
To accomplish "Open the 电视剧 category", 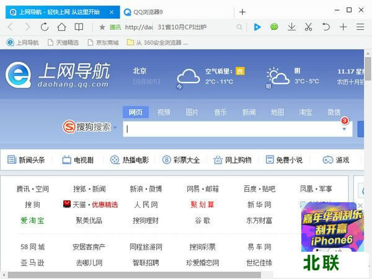I will click(x=78, y=160).
